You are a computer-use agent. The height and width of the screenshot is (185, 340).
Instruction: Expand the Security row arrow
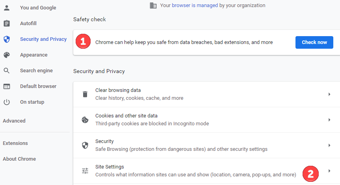pos(329,145)
